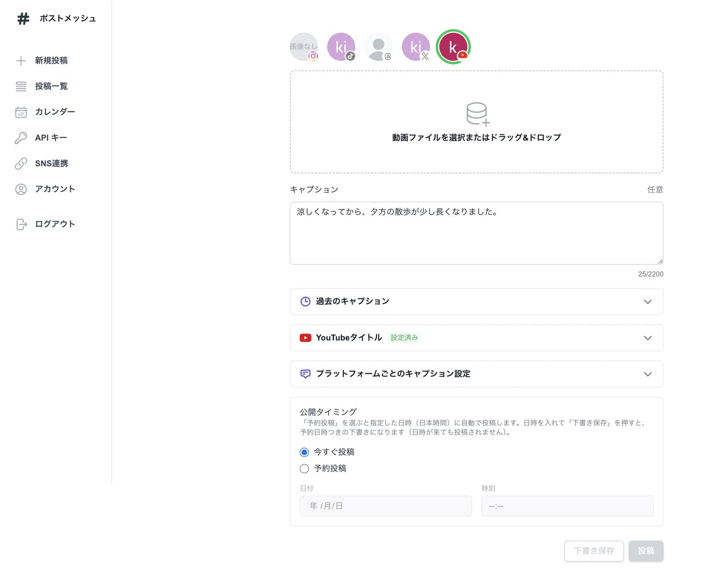
Task: Click the 時刻 time input field
Action: (x=567, y=506)
